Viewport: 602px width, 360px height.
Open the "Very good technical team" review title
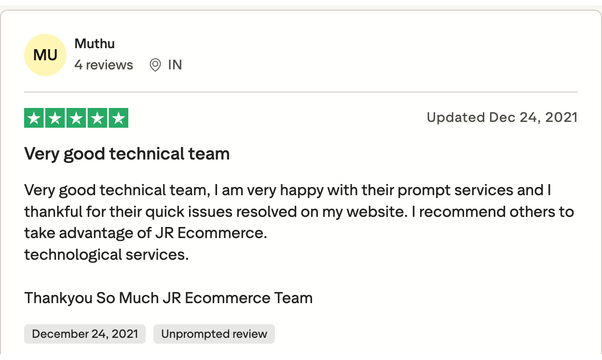[x=127, y=154]
